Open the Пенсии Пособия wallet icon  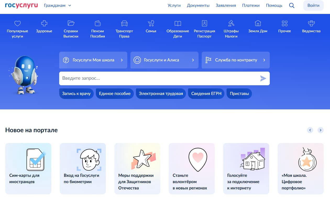point(97,24)
